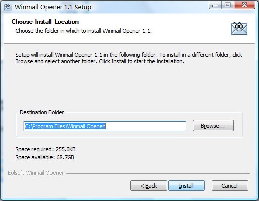Minimize the Winmail Opener setup window
Screen dimensions: 259x201
pyautogui.click(x=215, y=5)
